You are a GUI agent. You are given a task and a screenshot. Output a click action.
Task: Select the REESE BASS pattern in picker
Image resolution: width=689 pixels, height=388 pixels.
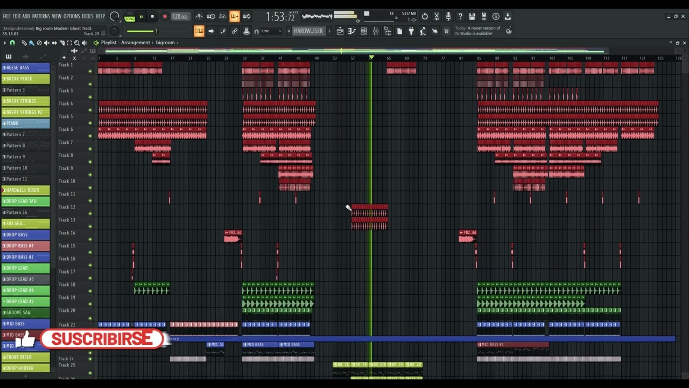26,67
